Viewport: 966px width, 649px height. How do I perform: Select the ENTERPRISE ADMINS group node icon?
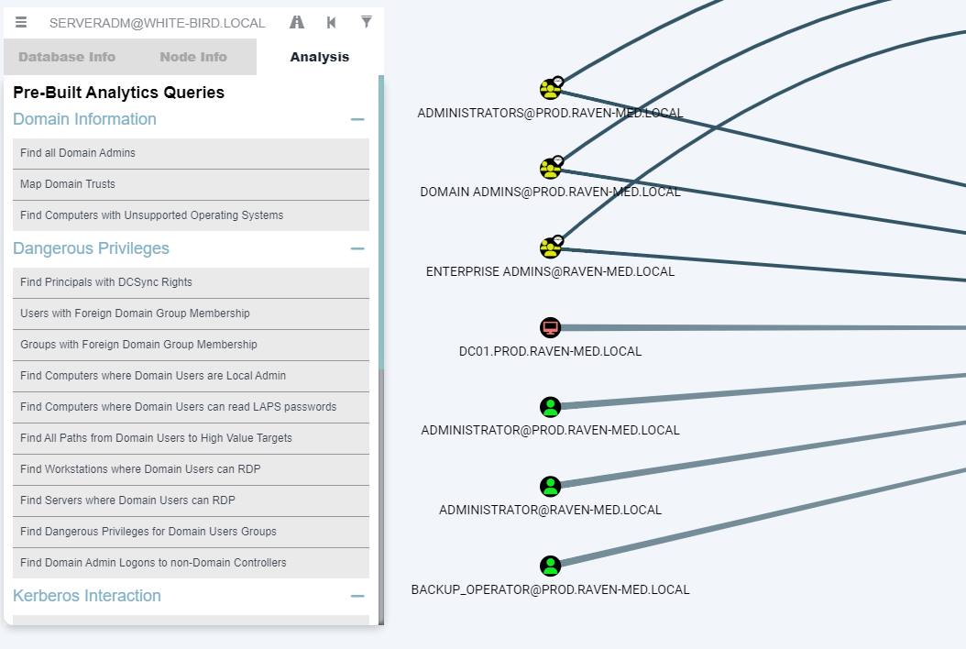coord(550,247)
